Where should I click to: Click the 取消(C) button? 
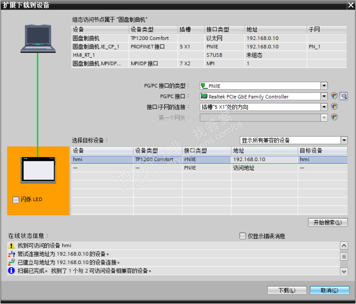(329, 290)
